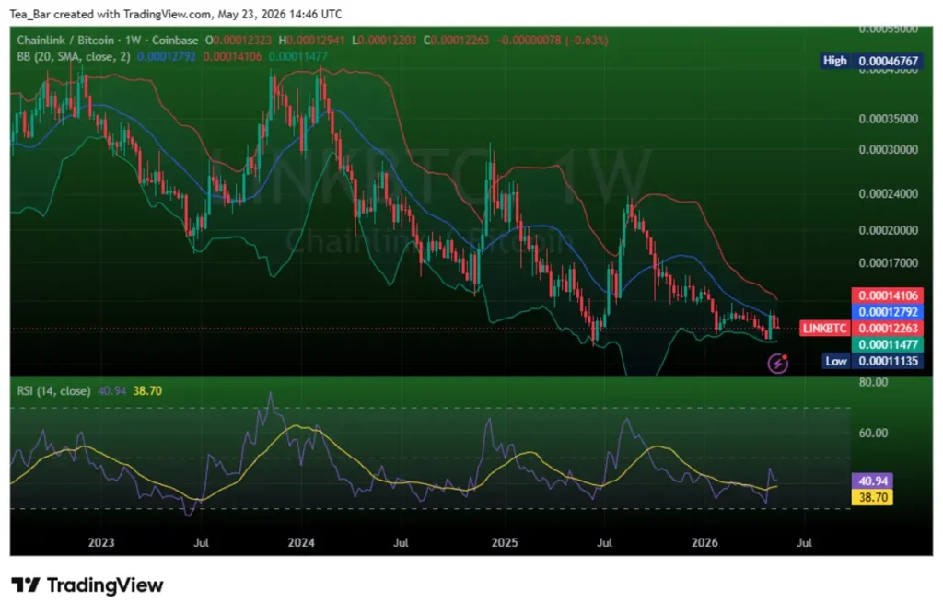
Task: Click the 80.00 RSI axis label
Action: tap(873, 382)
